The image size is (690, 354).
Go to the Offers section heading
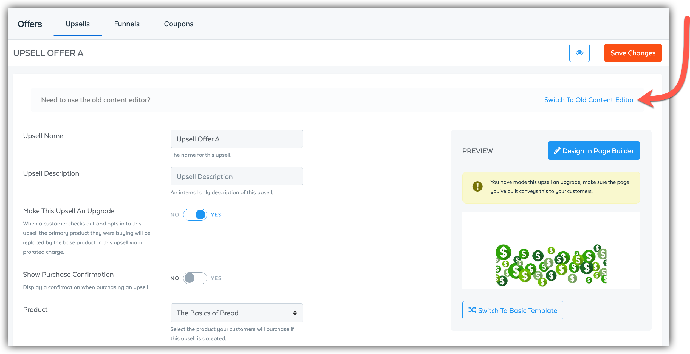(30, 24)
